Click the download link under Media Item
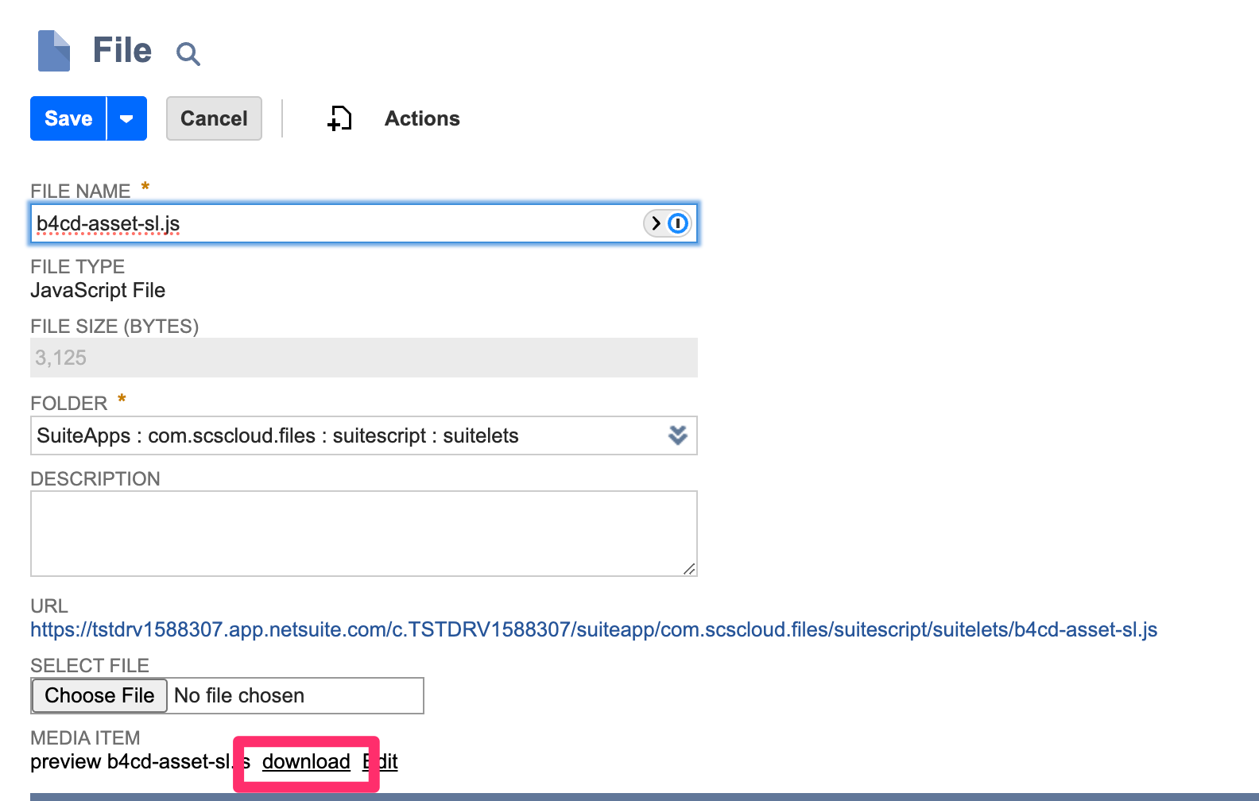This screenshot has width=1259, height=801. pos(306,761)
